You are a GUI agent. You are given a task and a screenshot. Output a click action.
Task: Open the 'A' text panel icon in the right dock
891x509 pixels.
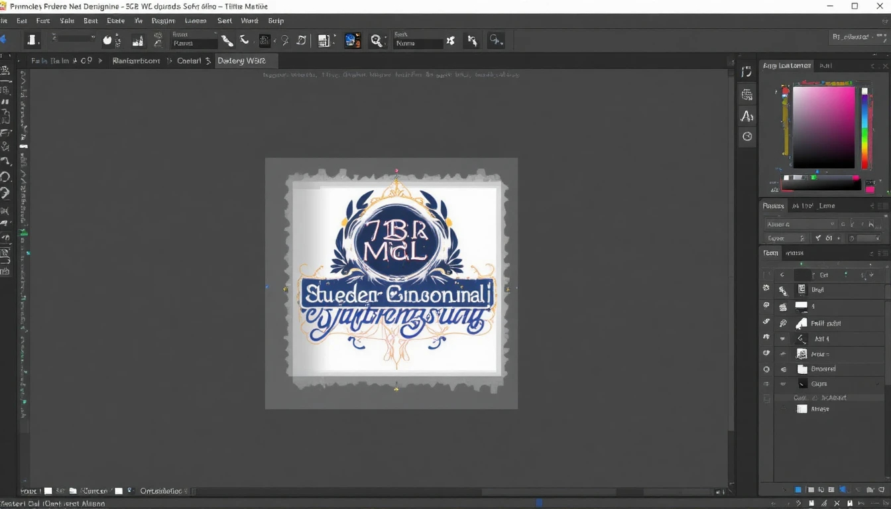(x=747, y=116)
